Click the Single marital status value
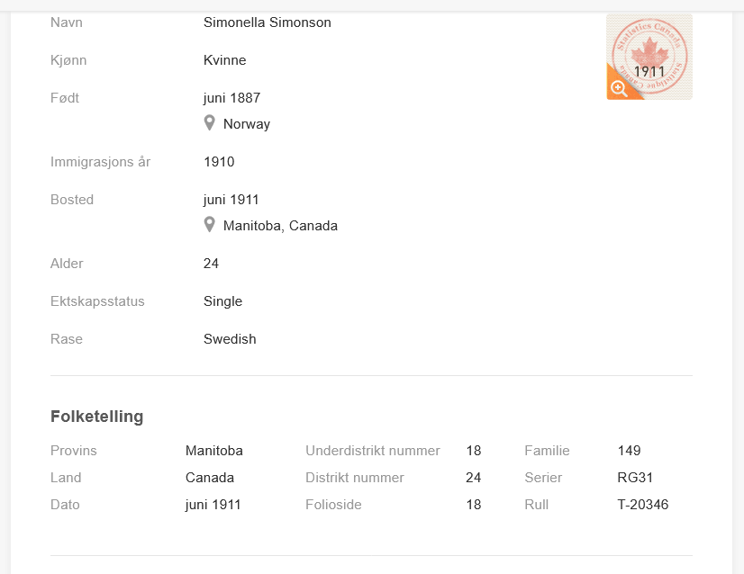 tap(223, 301)
